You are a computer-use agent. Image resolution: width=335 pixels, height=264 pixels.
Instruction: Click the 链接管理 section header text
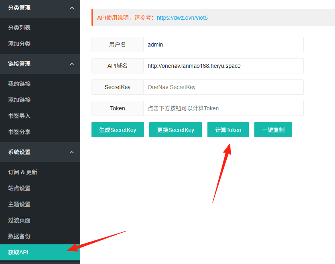(19, 64)
